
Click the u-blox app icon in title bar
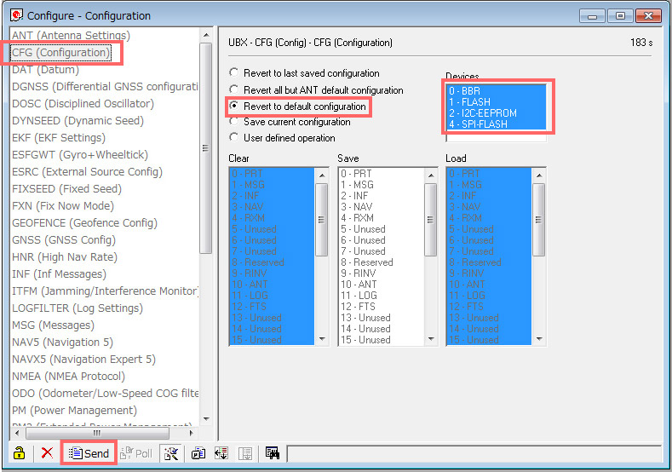16,15
